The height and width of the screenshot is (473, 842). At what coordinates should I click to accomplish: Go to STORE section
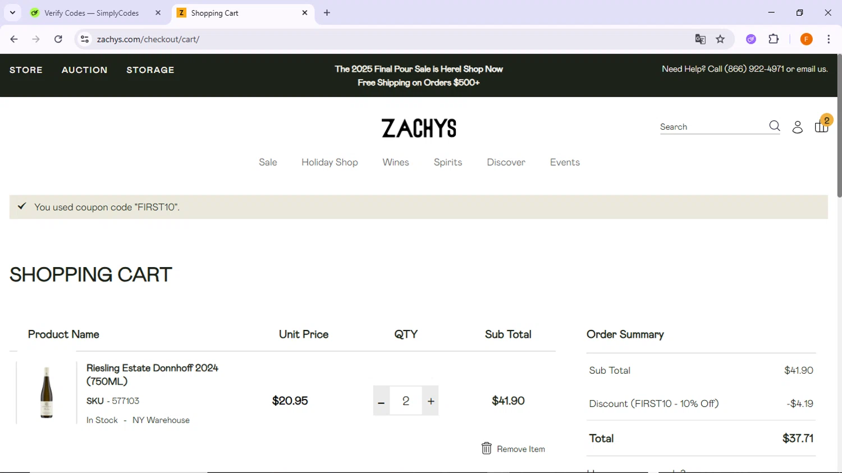[x=26, y=70]
